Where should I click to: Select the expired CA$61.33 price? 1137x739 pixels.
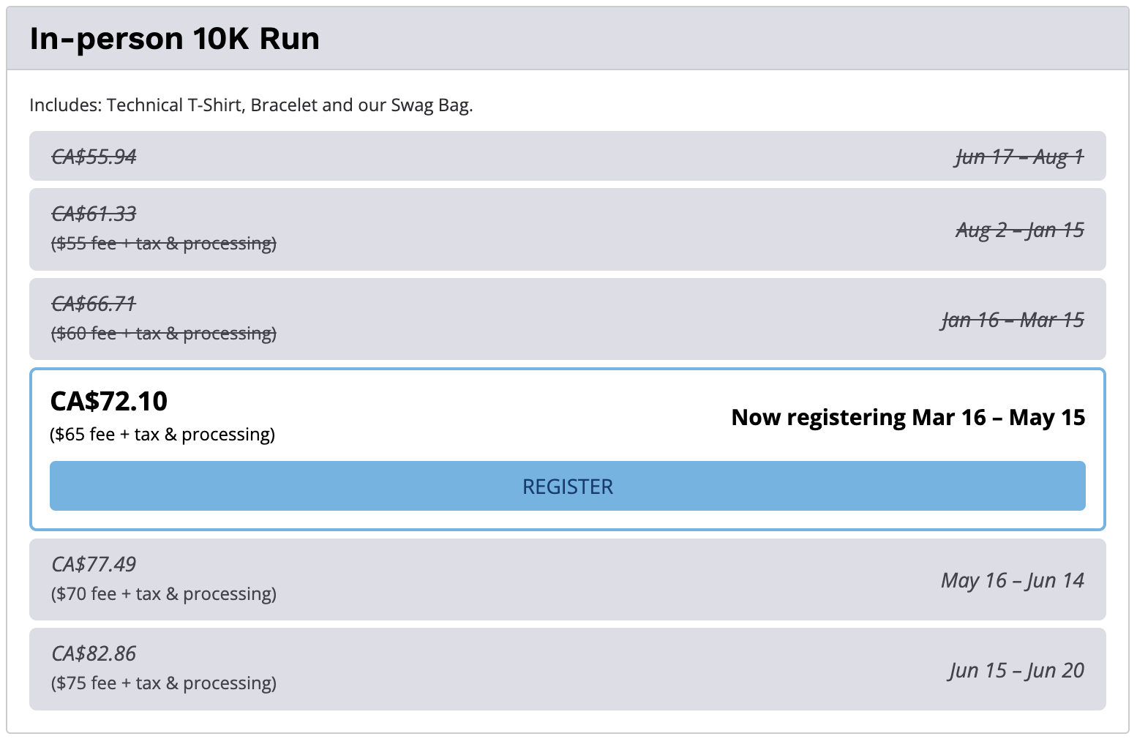[x=94, y=214]
